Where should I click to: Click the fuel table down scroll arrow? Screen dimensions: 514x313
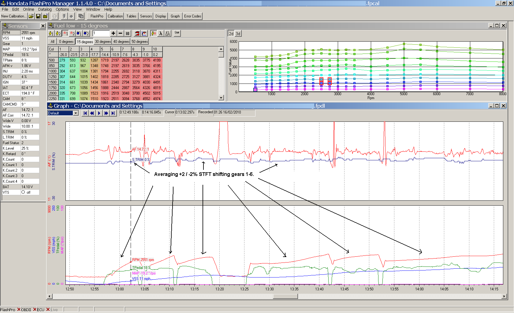tap(222, 98)
